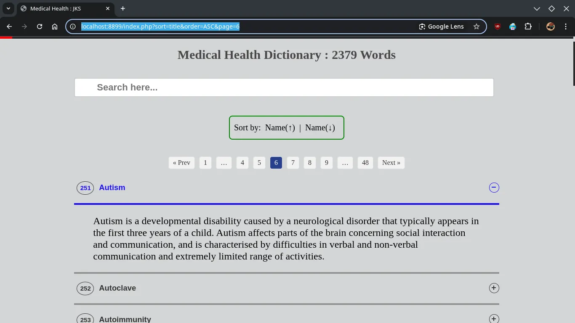Open a new browser tab
The width and height of the screenshot is (575, 323).
click(x=123, y=8)
